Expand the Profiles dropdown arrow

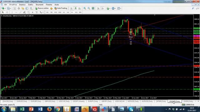[x=11, y=8]
